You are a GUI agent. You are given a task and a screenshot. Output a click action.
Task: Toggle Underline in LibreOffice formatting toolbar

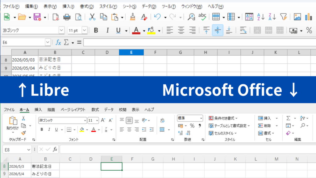click(118, 31)
